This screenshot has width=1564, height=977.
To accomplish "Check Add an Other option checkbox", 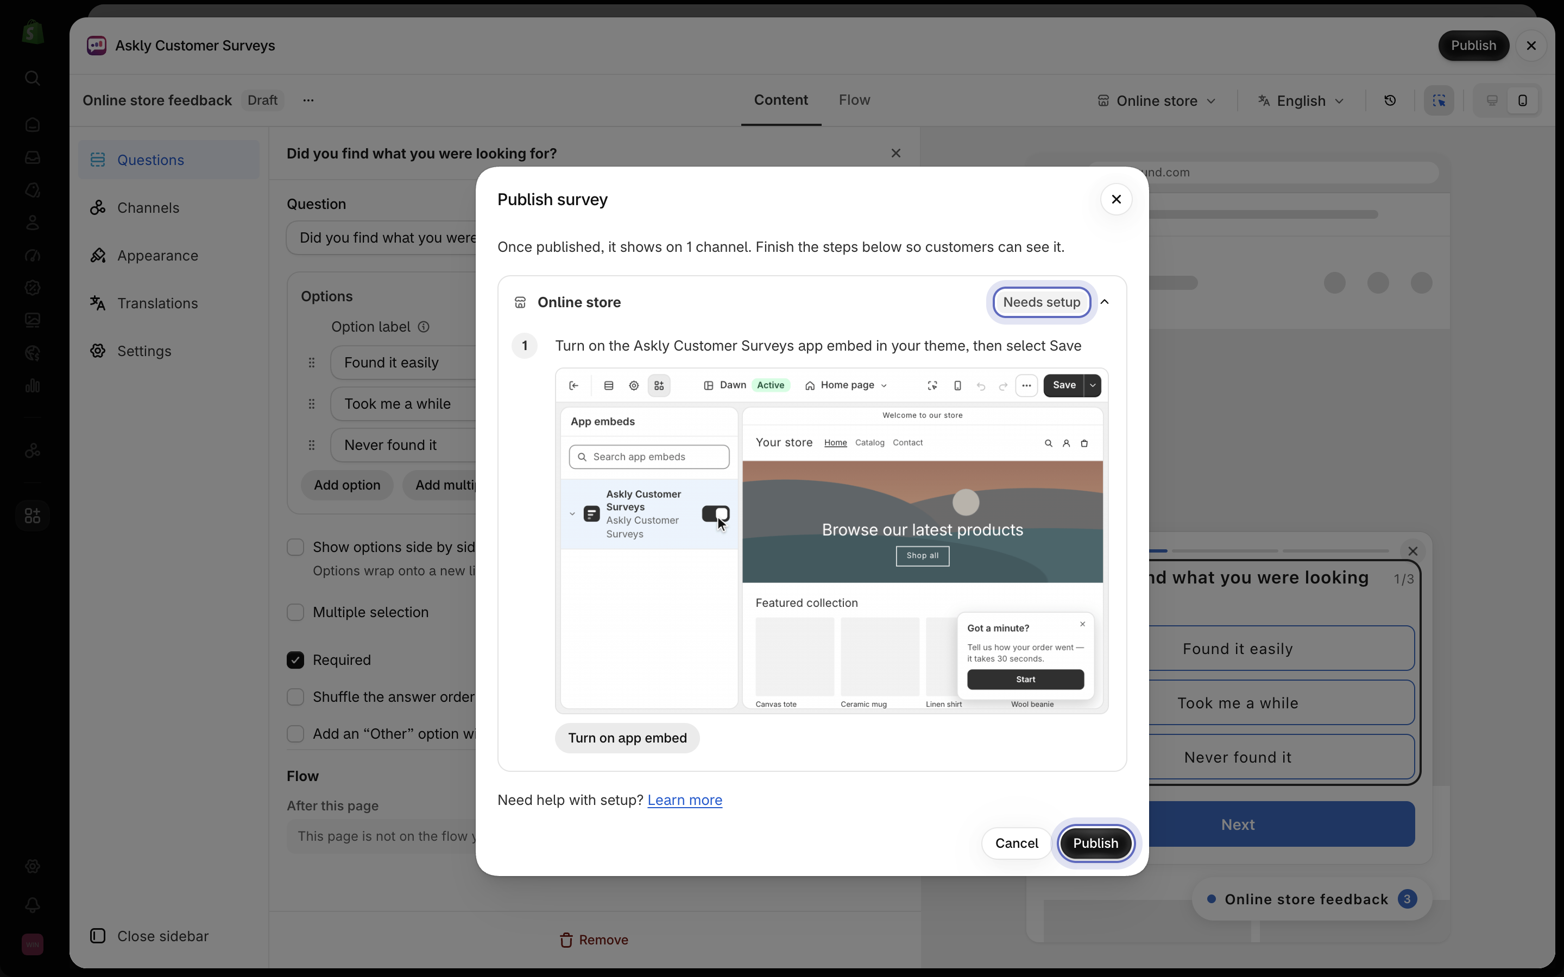I will 295,734.
